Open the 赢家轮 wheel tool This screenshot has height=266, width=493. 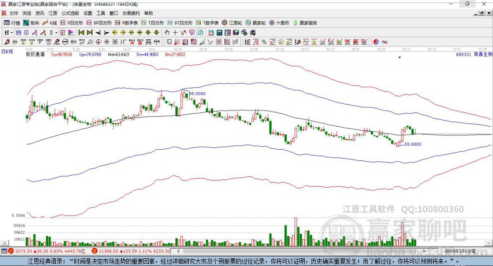tap(256, 23)
